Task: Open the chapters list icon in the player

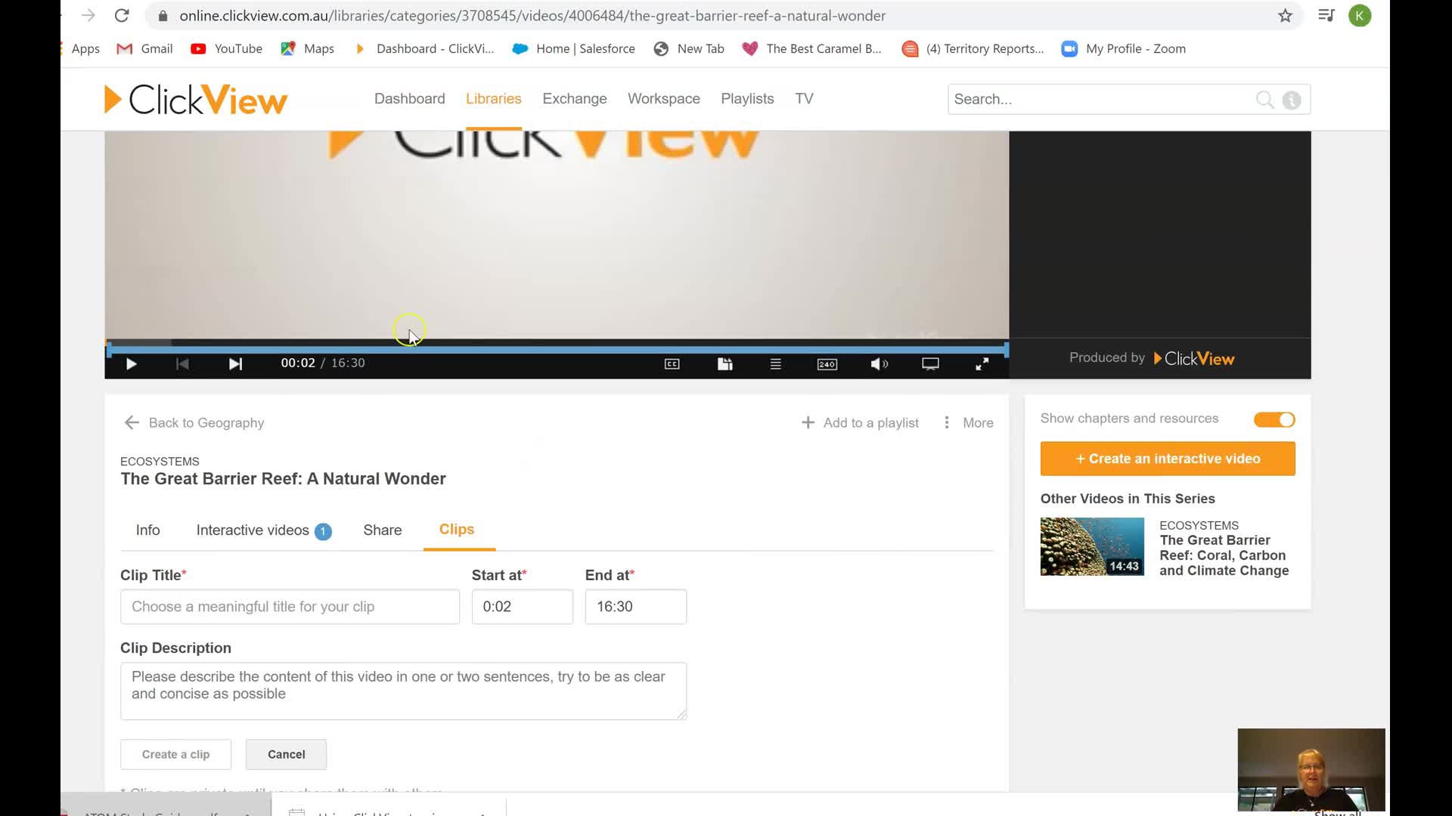Action: pyautogui.click(x=775, y=364)
